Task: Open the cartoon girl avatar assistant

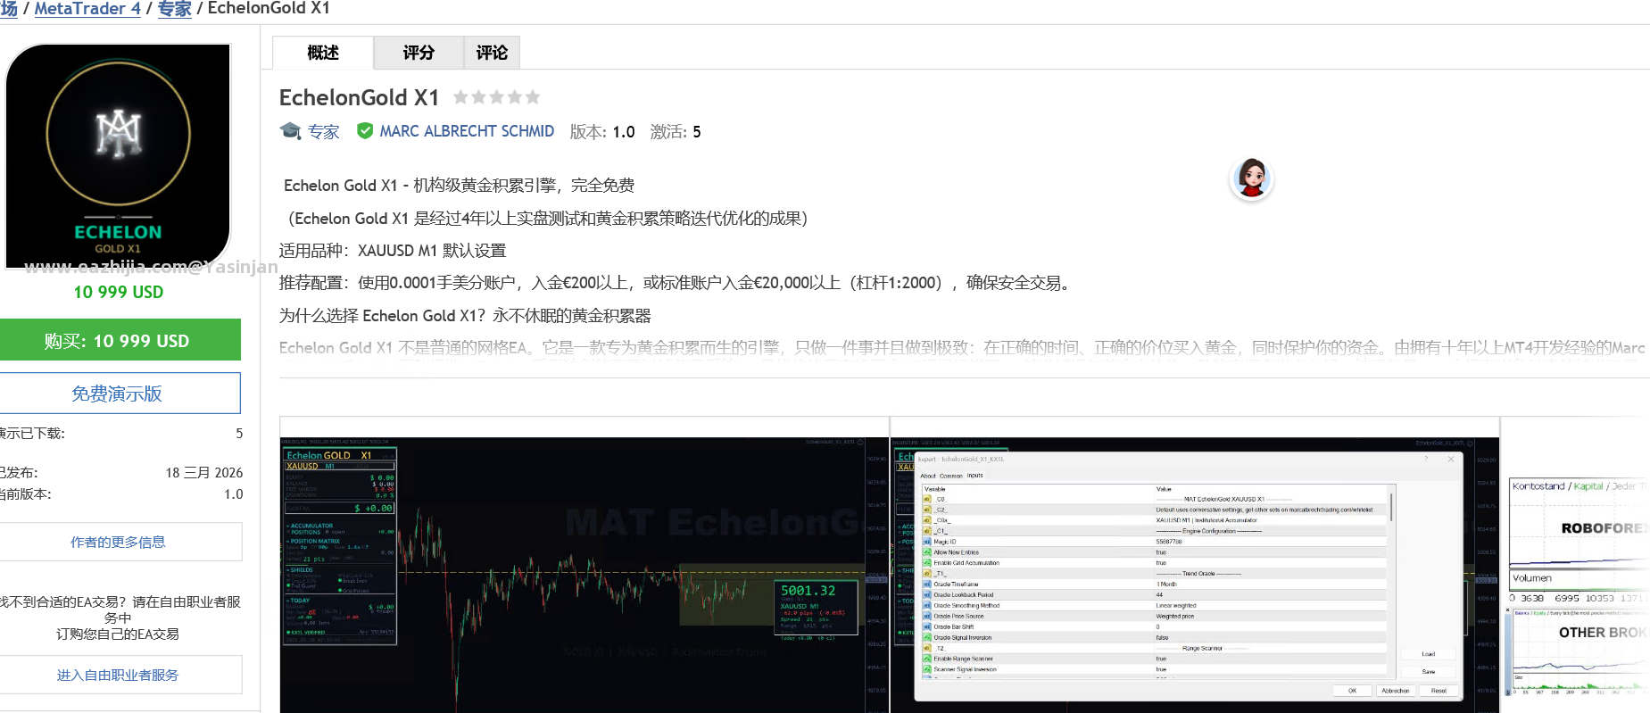Action: (x=1251, y=178)
